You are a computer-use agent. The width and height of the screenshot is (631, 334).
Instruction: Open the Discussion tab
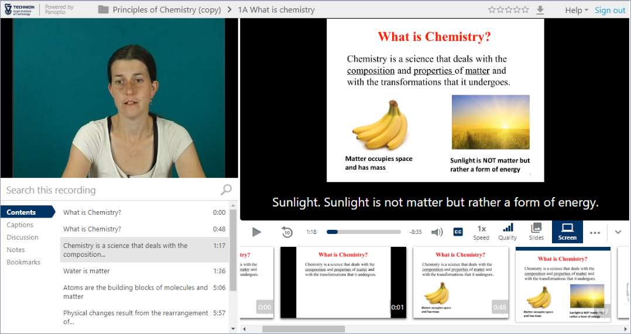coord(22,237)
